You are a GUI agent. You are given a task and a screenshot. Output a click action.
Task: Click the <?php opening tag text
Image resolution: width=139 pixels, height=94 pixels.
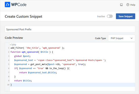point(13,44)
